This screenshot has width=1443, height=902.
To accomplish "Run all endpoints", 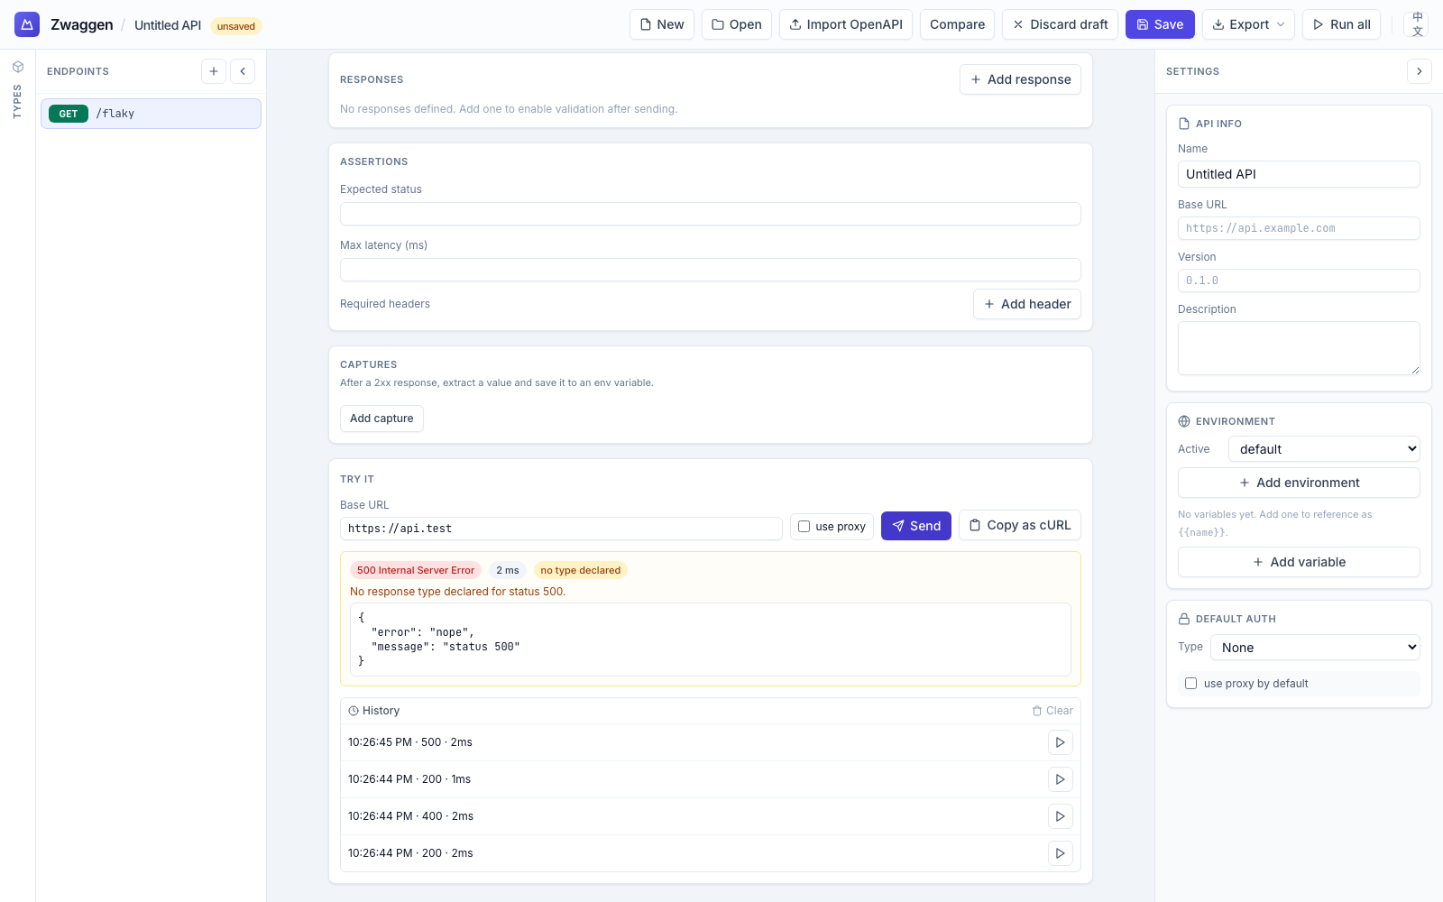I will 1341,24.
